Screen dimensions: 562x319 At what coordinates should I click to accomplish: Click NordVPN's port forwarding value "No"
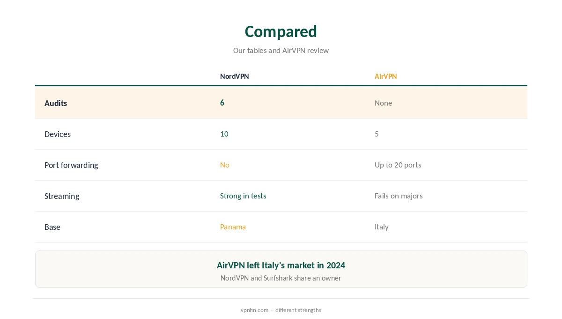(x=225, y=165)
